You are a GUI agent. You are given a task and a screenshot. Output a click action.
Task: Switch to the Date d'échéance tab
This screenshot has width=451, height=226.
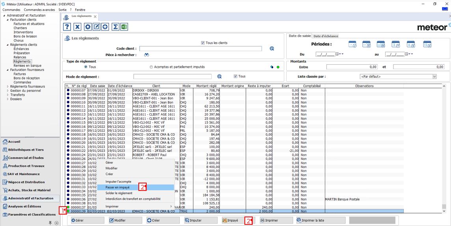click(326, 36)
